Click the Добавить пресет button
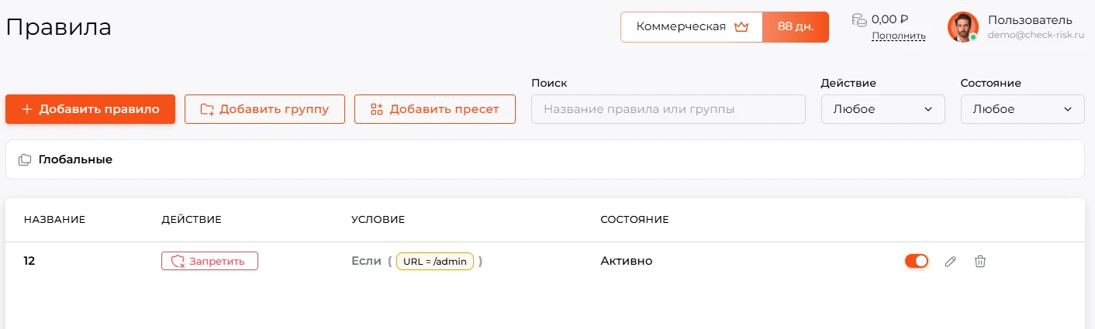The height and width of the screenshot is (329, 1095). (x=435, y=109)
